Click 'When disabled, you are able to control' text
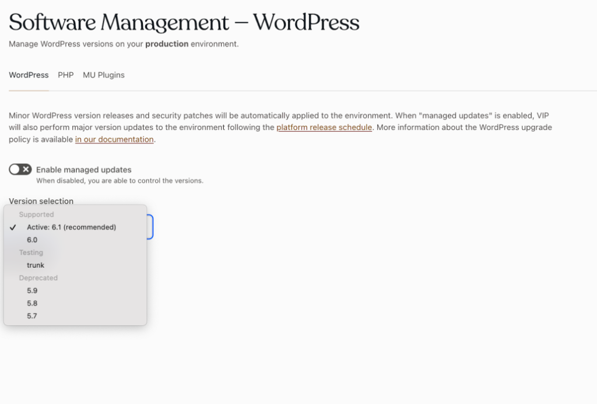This screenshot has width=597, height=404. [x=120, y=181]
